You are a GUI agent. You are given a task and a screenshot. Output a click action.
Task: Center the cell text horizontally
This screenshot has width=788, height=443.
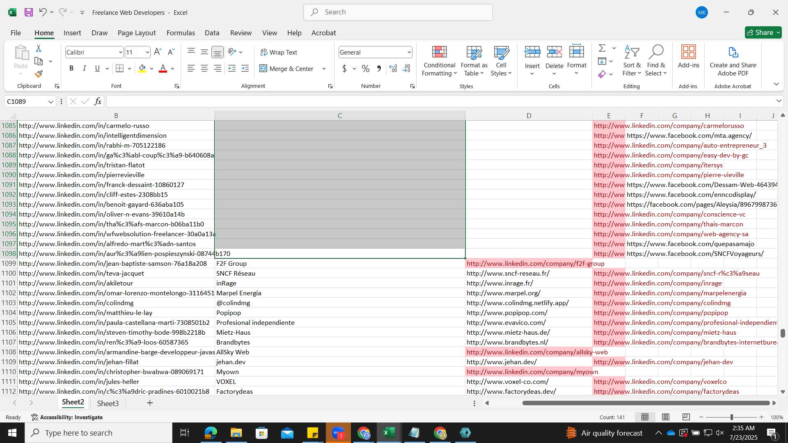(x=204, y=69)
